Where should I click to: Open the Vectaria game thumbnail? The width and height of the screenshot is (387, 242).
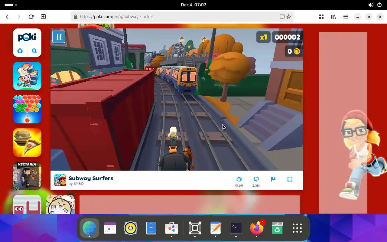click(x=27, y=176)
